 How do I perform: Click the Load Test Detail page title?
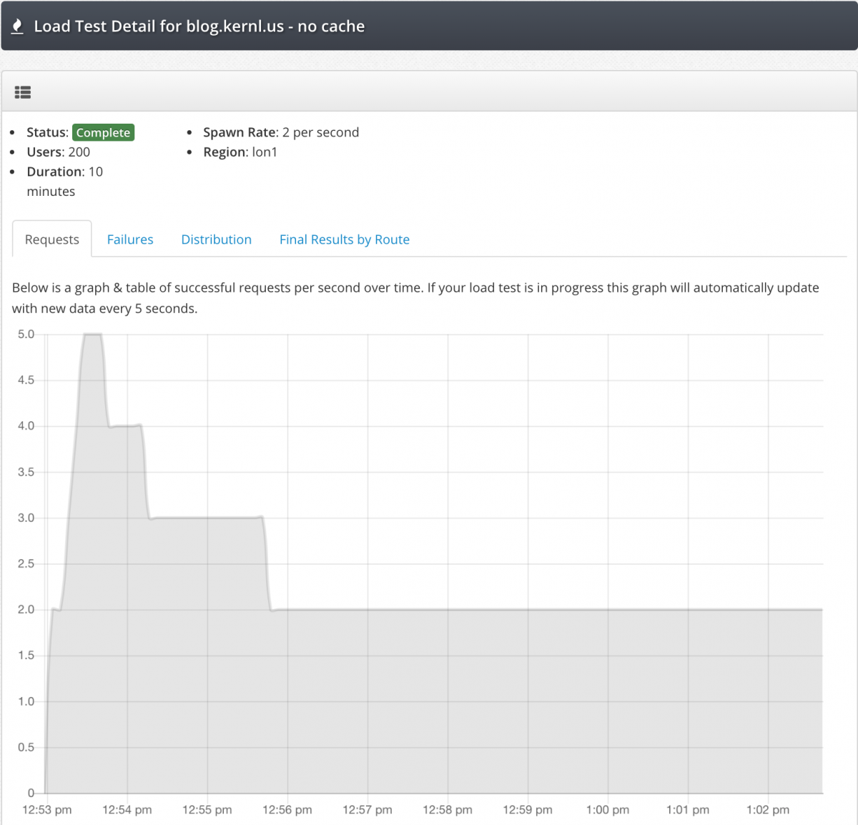[x=199, y=26]
